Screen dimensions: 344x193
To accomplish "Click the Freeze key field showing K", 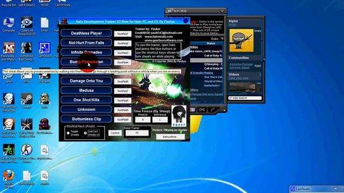I will [143, 120].
